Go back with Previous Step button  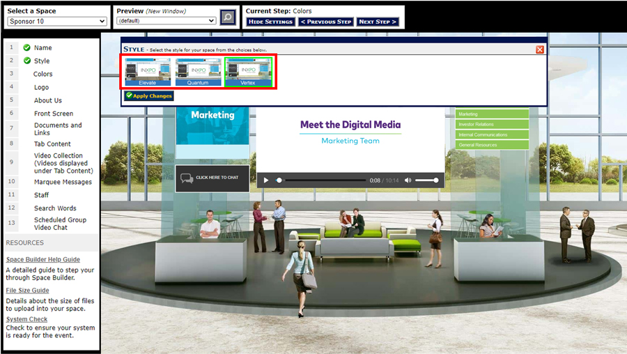326,22
